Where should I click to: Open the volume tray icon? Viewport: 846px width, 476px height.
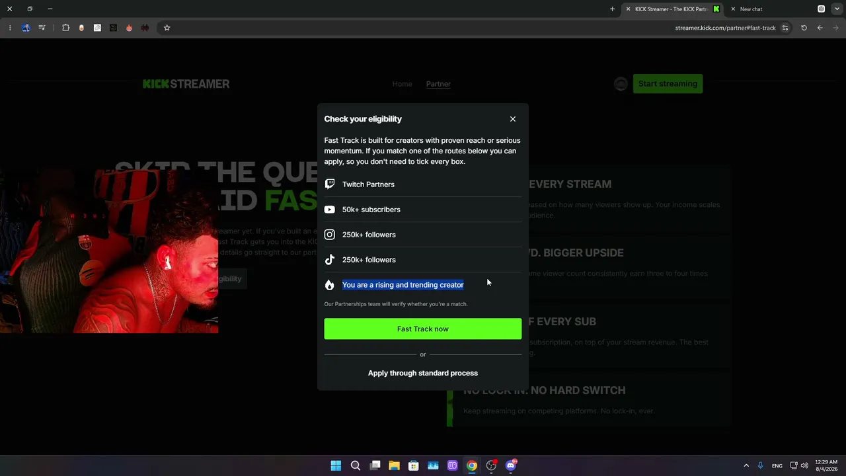[804, 465]
